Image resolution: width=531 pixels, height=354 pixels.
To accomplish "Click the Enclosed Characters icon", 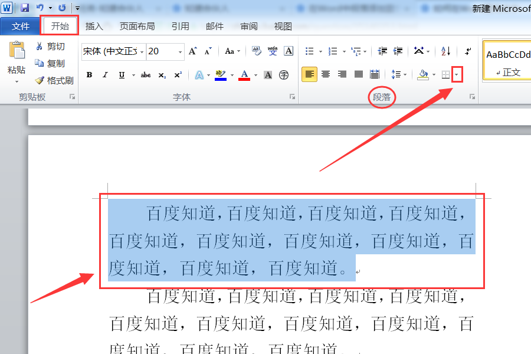I will tap(284, 75).
